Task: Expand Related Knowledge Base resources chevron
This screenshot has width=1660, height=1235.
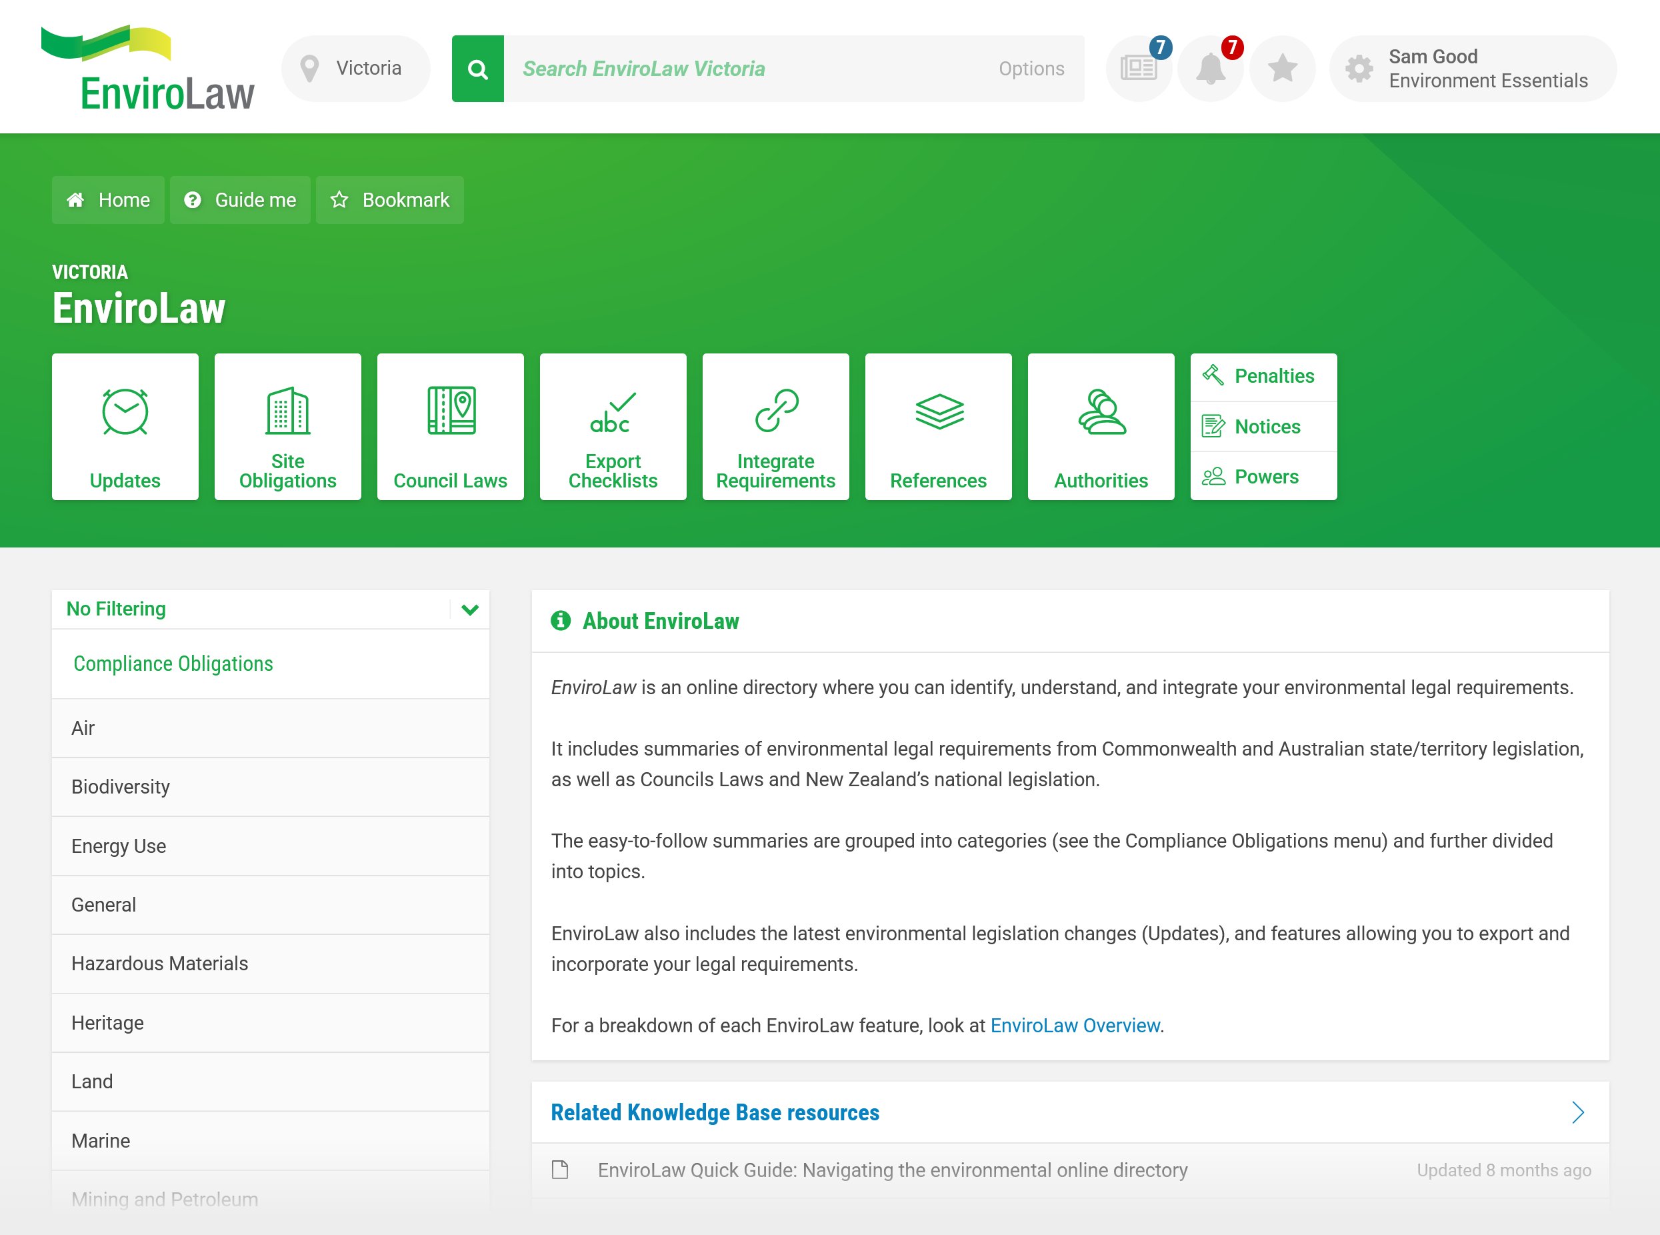Action: click(x=1578, y=1112)
